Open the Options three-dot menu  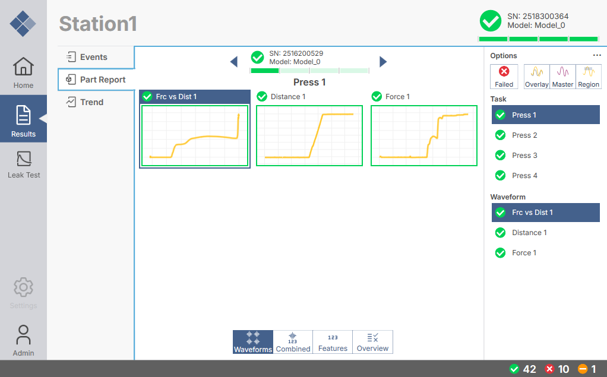(x=597, y=55)
